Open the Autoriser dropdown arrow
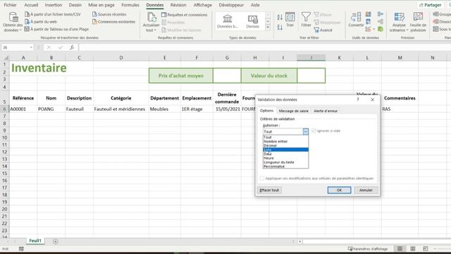 pyautogui.click(x=305, y=132)
